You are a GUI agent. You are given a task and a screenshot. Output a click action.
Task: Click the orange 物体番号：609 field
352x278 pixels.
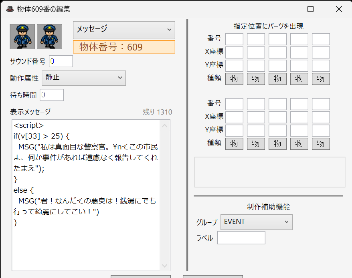pos(124,47)
